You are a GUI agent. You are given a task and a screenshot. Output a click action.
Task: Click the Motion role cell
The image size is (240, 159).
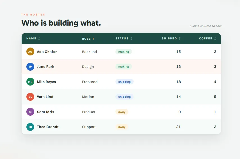pyautogui.click(x=88, y=97)
